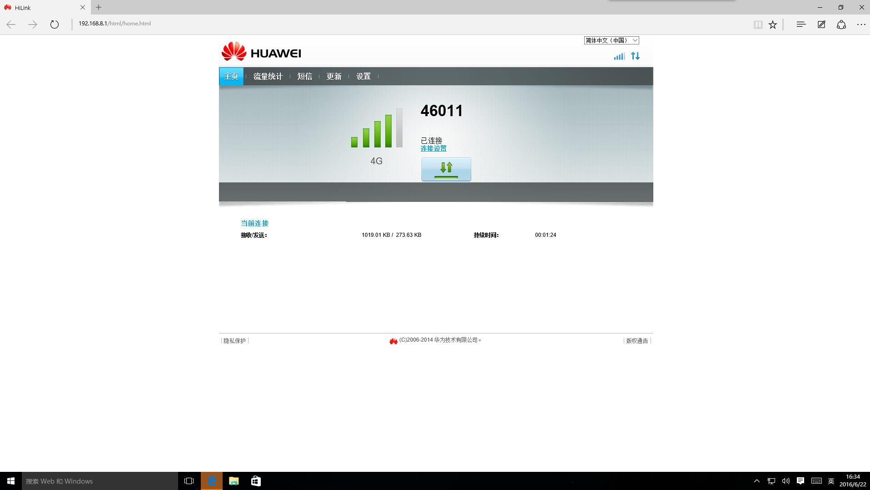Click the volume speaker tray icon
Viewport: 870px width, 490px height.
click(x=785, y=481)
